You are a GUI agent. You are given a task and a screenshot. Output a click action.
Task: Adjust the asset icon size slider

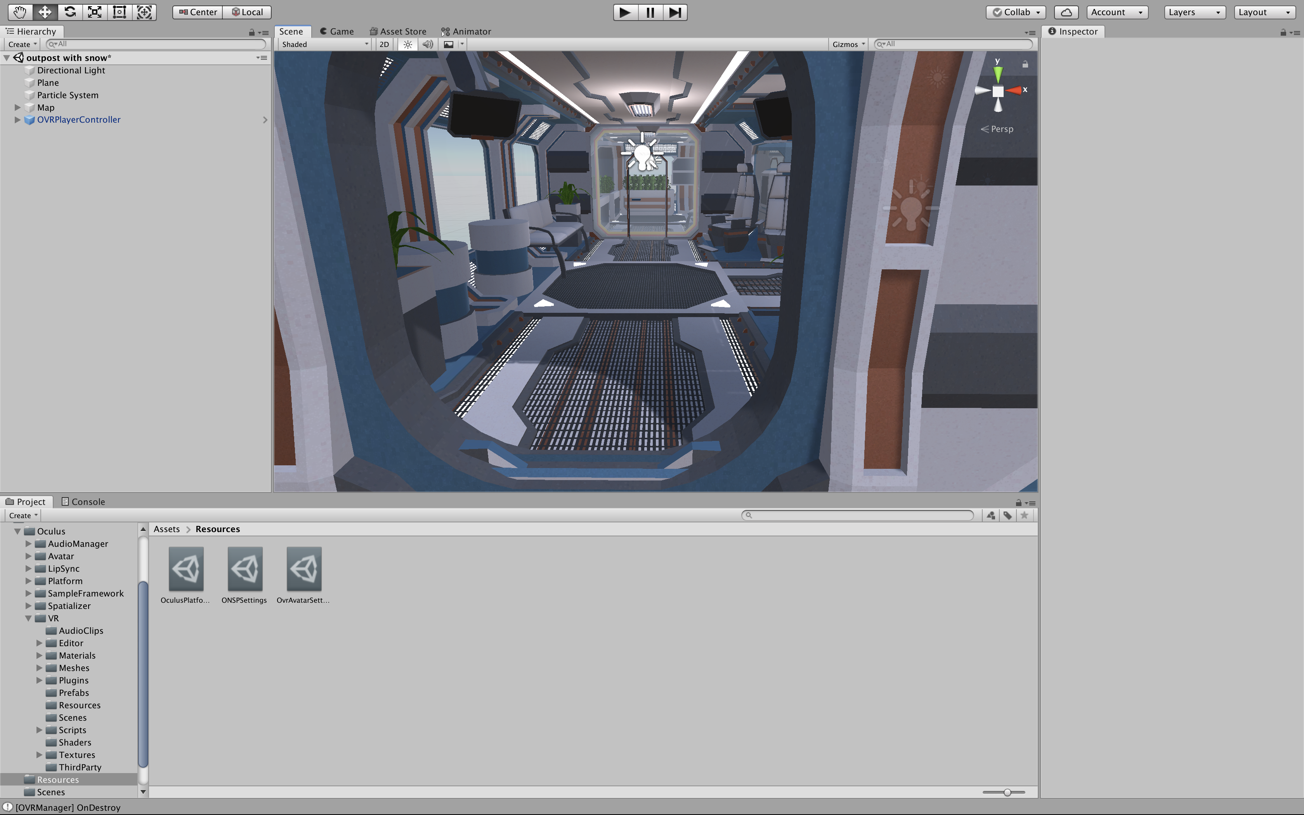point(1007,792)
